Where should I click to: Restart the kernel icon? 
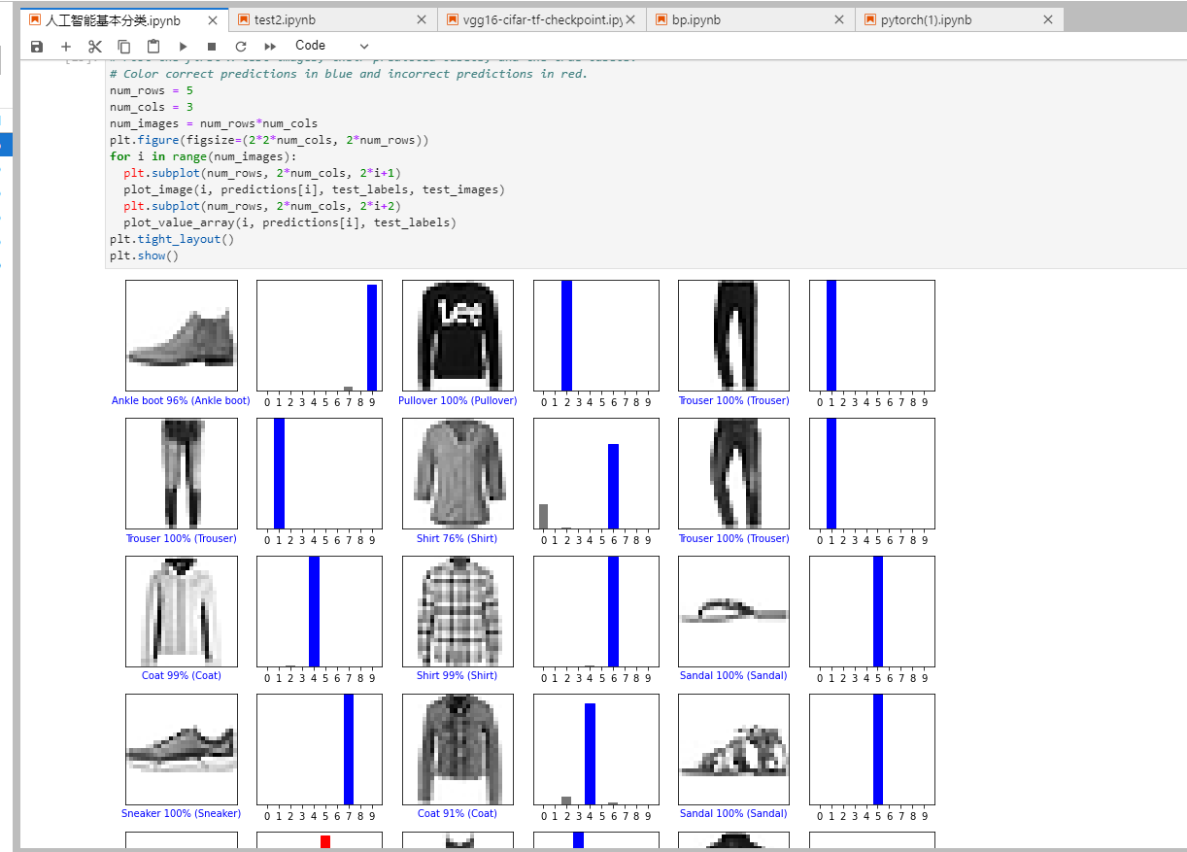(240, 47)
